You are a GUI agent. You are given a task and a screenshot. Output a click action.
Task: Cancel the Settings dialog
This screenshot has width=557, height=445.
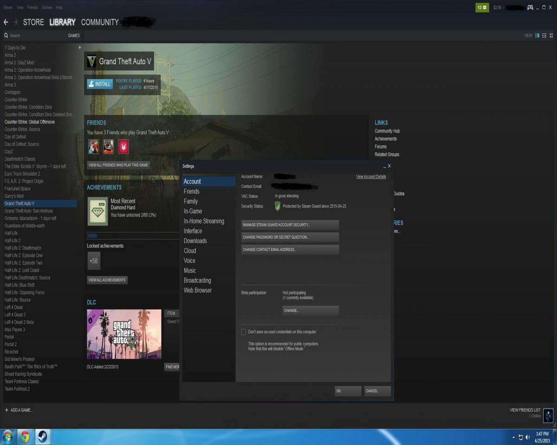pyautogui.click(x=377, y=391)
